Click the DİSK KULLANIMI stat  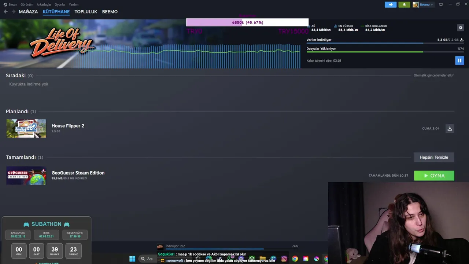point(374,28)
